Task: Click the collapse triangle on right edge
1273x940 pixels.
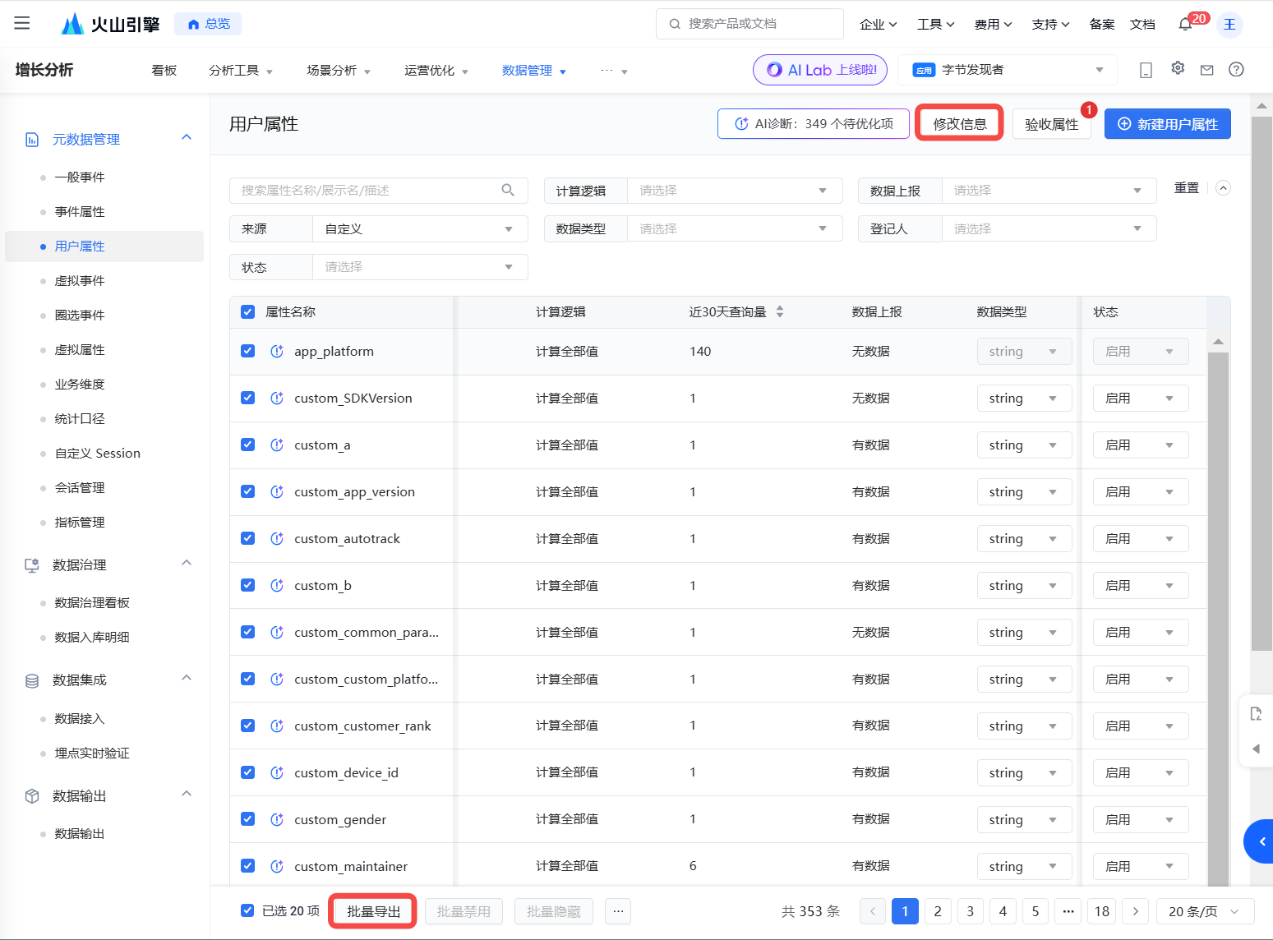Action: (x=1256, y=749)
